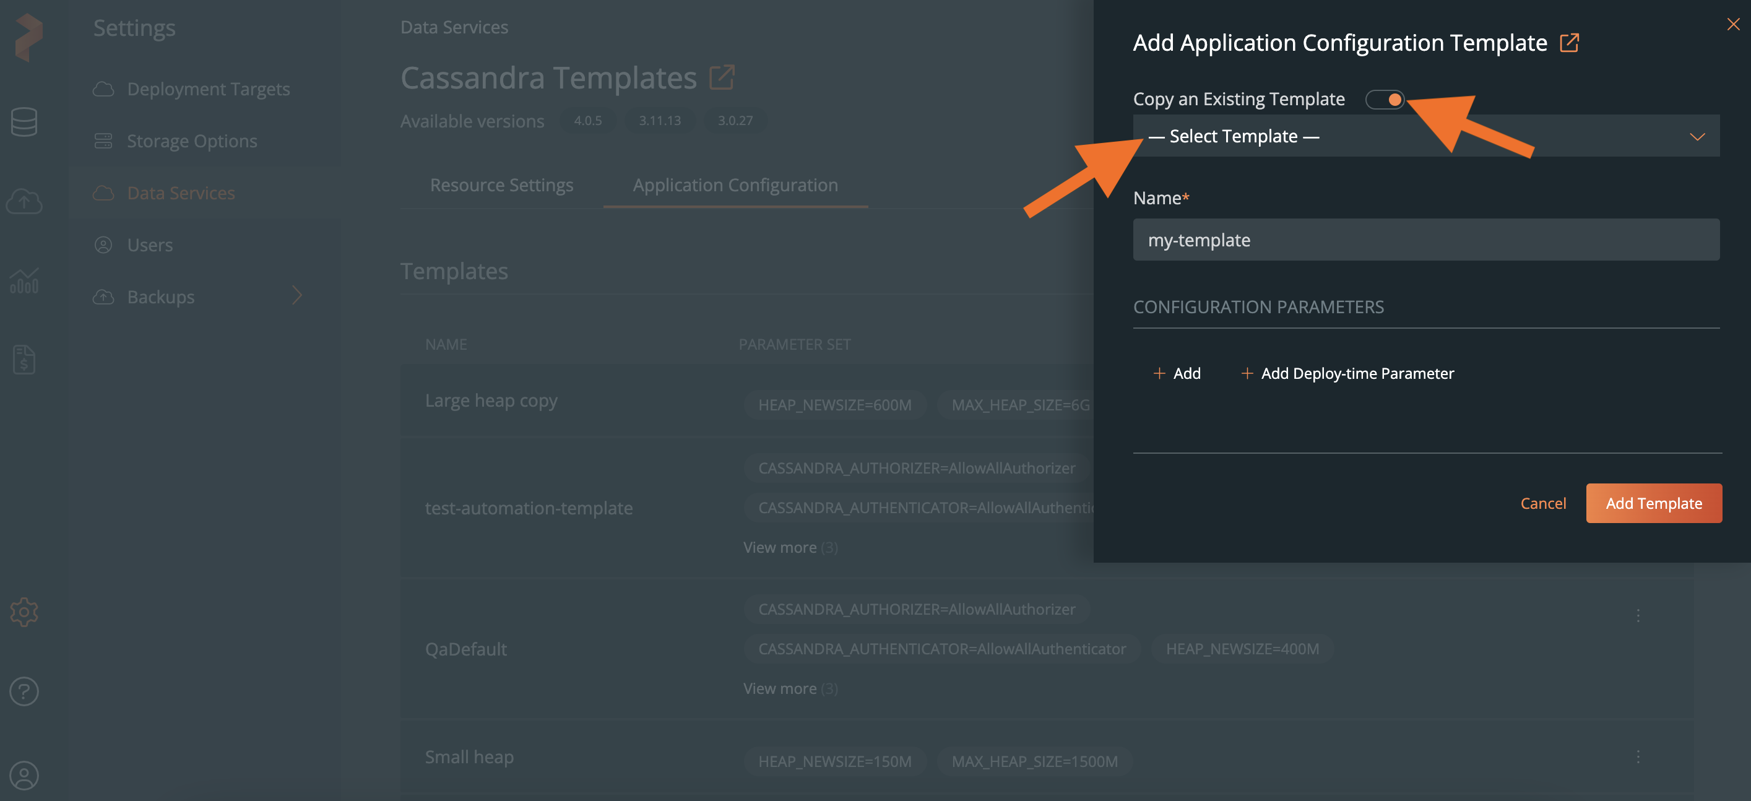Click QaDefault CASSANDRA_AUTHENTICATOR=AllowAllAuthenticator chip
Screen dimensions: 1751x801
click(942, 649)
